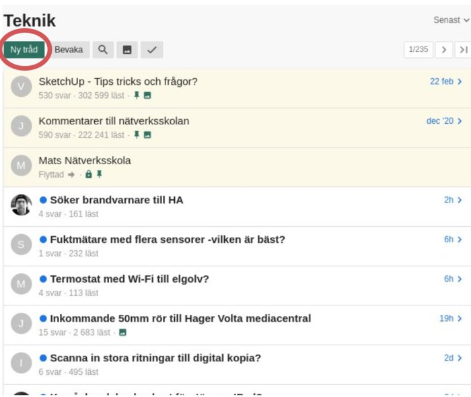Click the text 530 svar · 302 599 läst

point(81,96)
